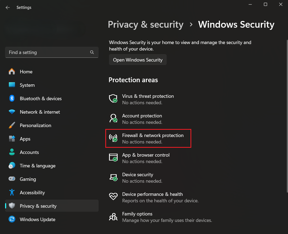Select Network & internet in sidebar
The height and width of the screenshot is (234, 288).
click(x=40, y=112)
